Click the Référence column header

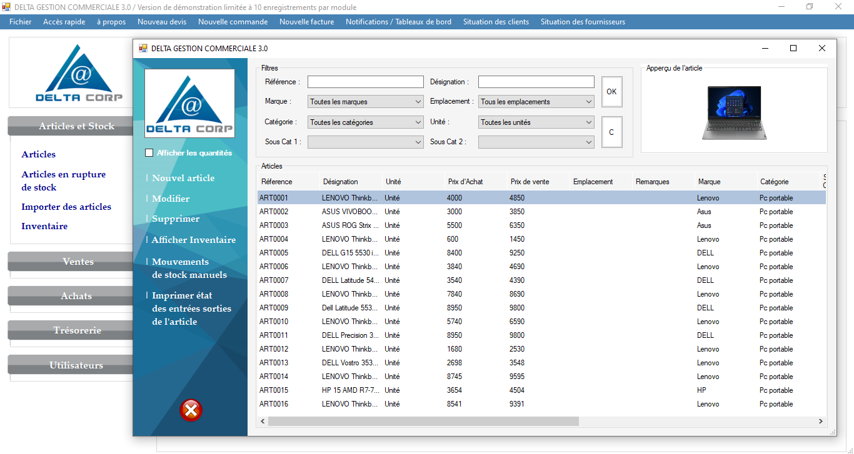point(288,182)
